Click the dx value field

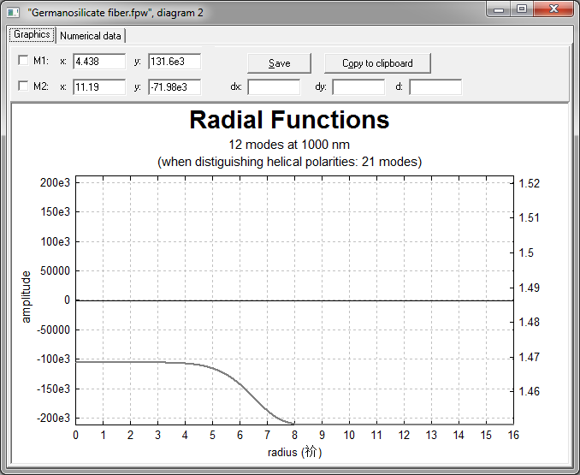point(274,87)
